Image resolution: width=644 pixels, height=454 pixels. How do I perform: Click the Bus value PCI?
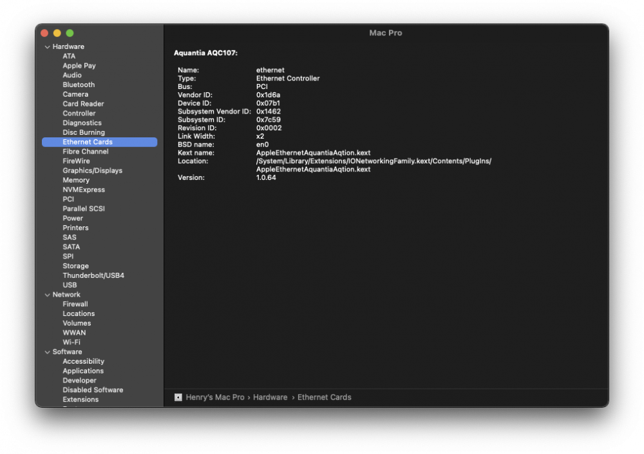coord(261,87)
